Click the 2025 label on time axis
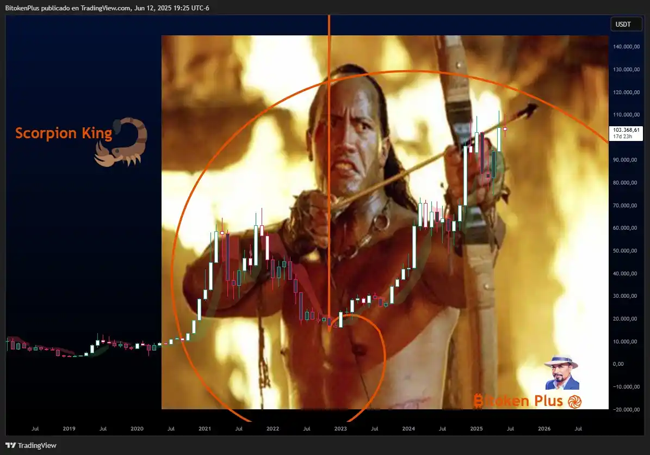The image size is (650, 455). (x=476, y=428)
